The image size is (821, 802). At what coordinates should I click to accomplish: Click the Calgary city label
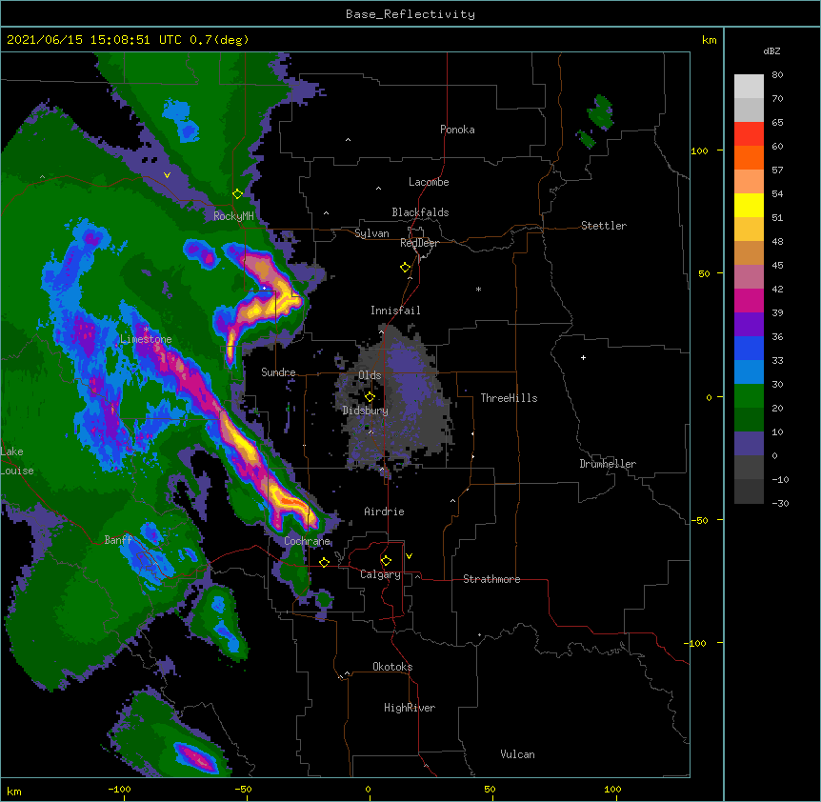click(380, 574)
